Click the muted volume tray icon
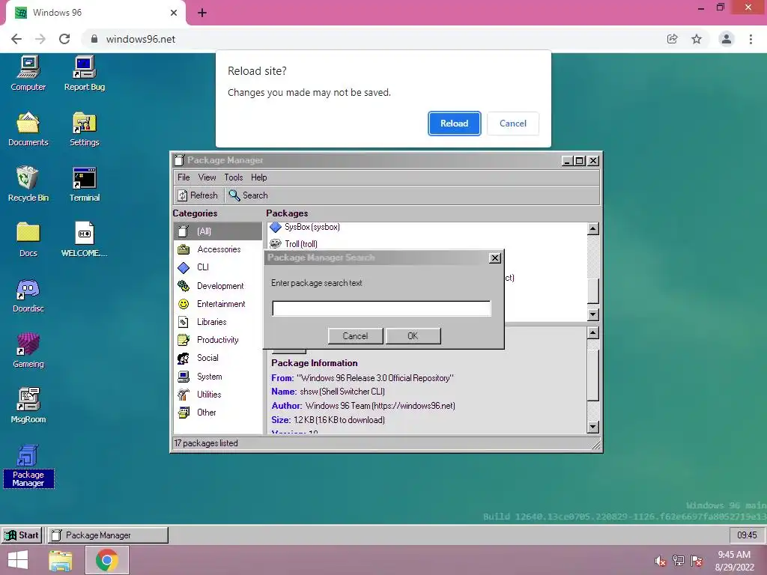Screen dimensions: 767x575 [661, 561]
